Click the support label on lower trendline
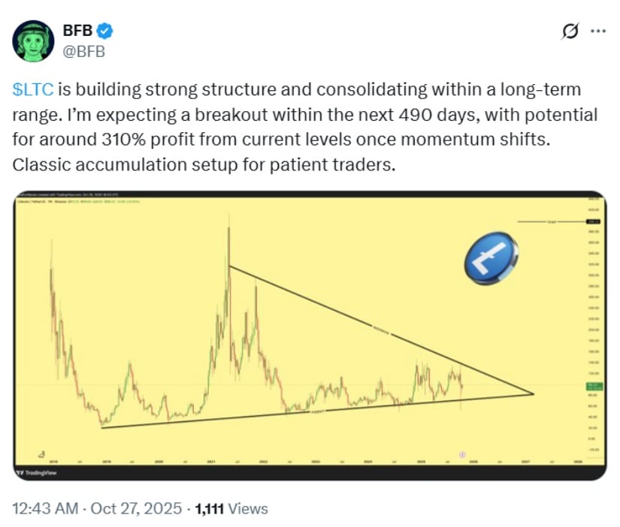Image resolution: width=620 pixels, height=527 pixels. (x=322, y=412)
